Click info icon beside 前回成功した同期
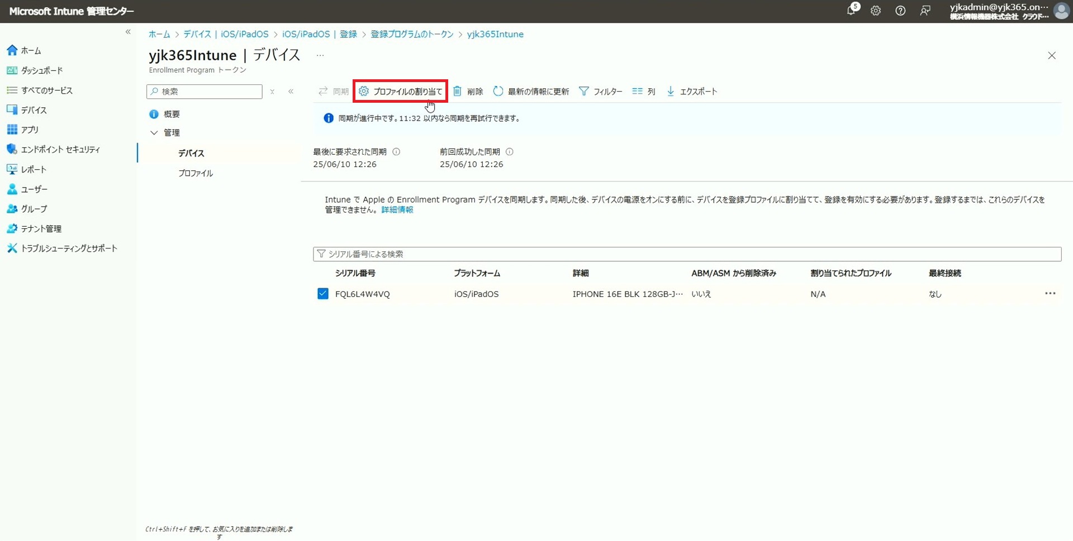The width and height of the screenshot is (1073, 541). tap(510, 152)
